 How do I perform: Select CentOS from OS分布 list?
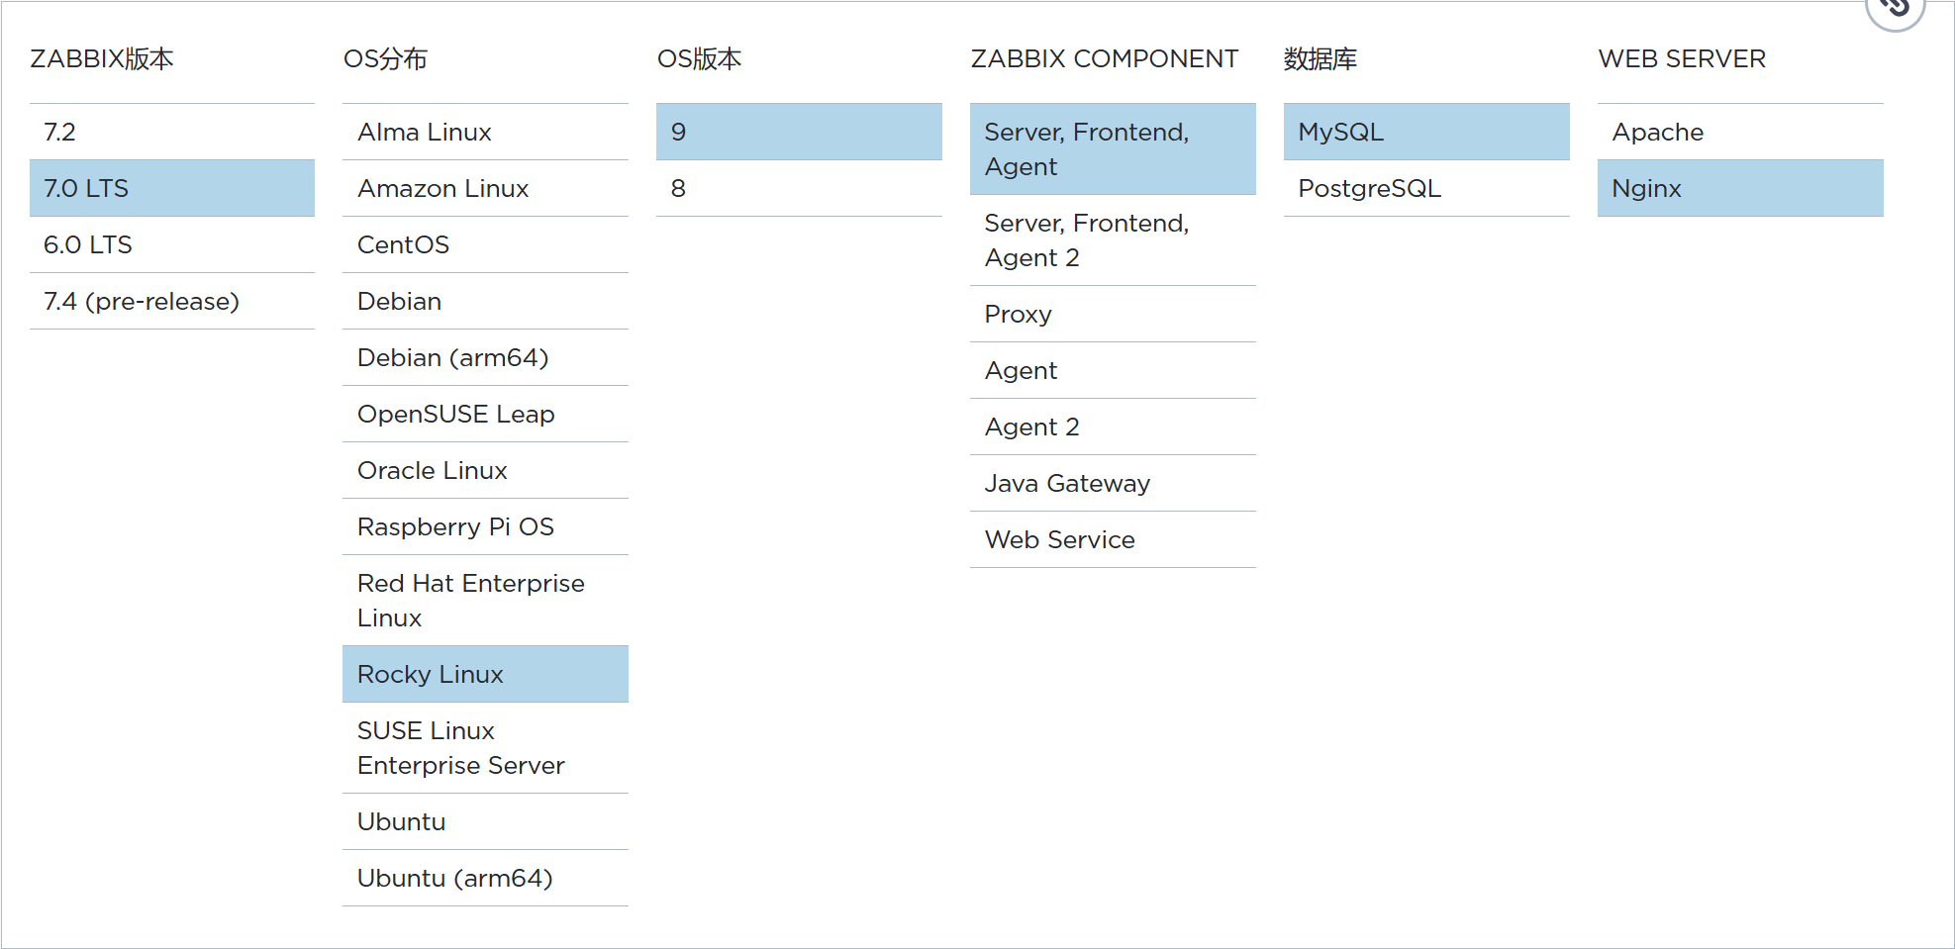(x=485, y=244)
